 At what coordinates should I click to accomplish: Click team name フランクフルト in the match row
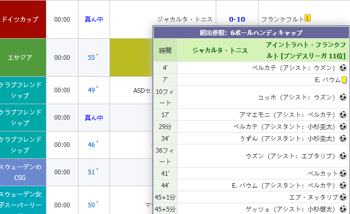click(x=282, y=20)
